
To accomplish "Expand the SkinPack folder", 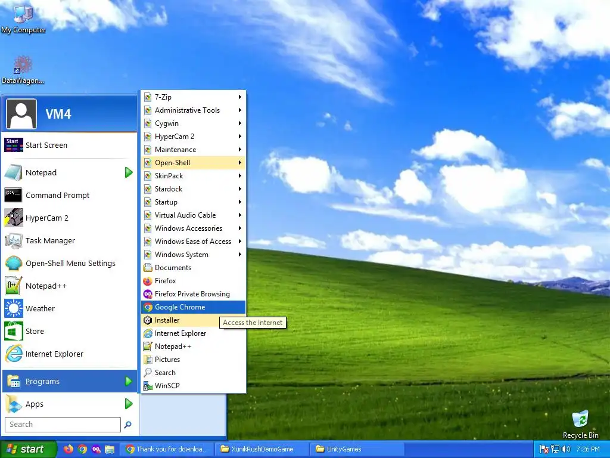I will click(x=194, y=176).
